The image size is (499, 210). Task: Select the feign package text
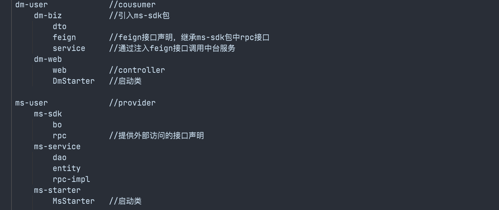(64, 37)
